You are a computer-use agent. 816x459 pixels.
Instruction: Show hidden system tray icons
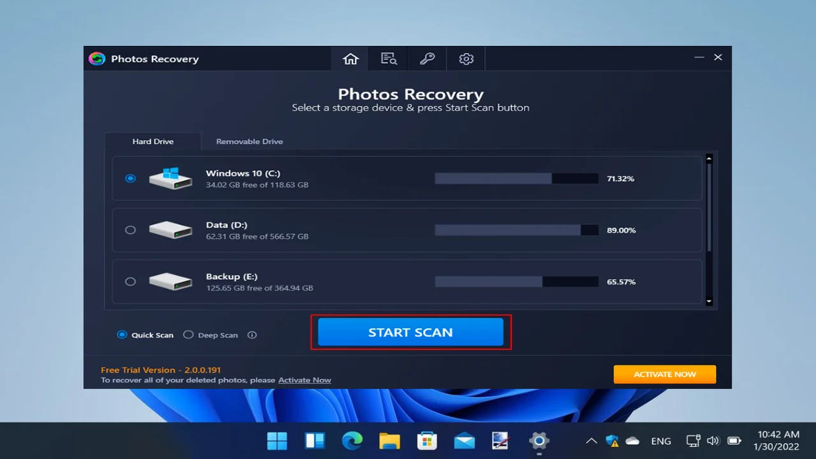click(592, 441)
